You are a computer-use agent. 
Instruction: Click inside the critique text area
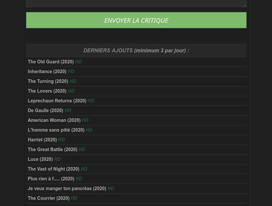pos(136,3)
